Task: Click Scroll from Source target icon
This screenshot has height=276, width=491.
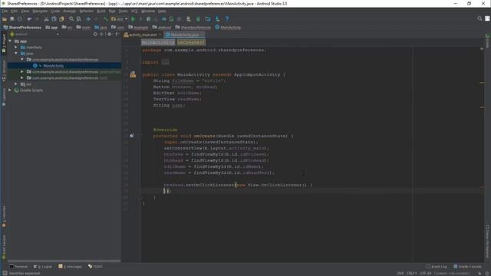Action: click(x=95, y=34)
